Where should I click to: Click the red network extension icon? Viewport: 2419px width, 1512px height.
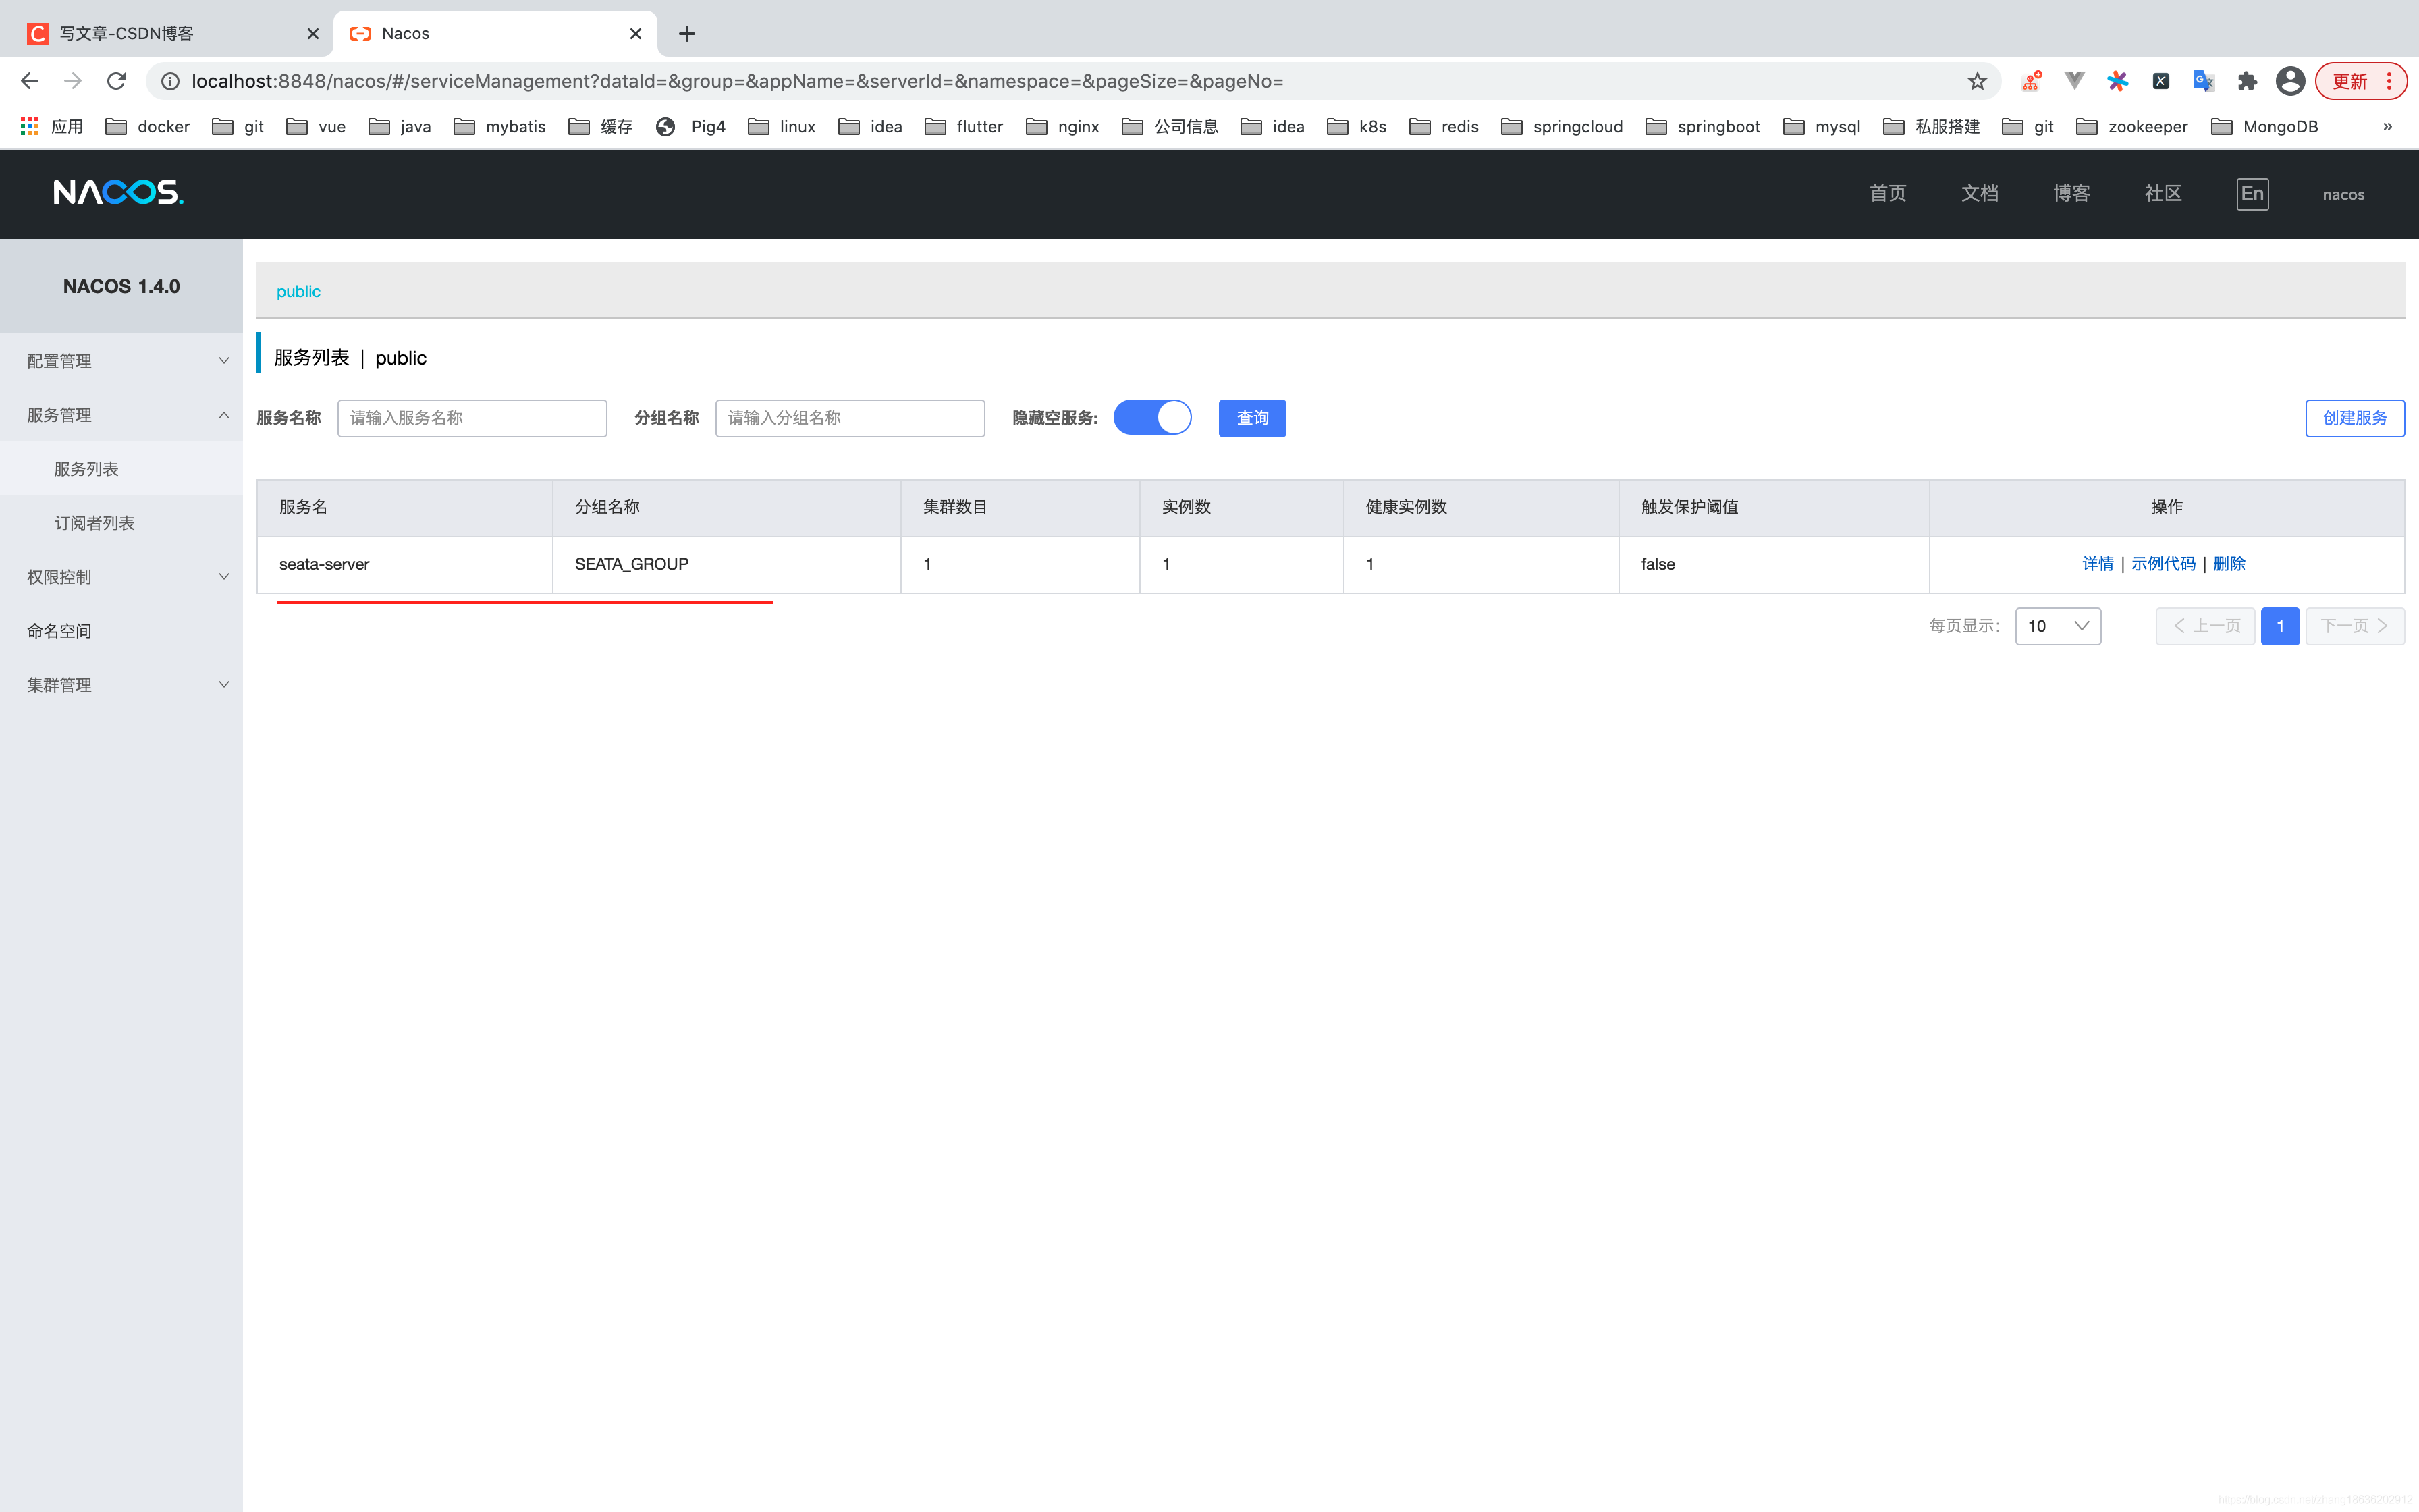[x=2031, y=81]
